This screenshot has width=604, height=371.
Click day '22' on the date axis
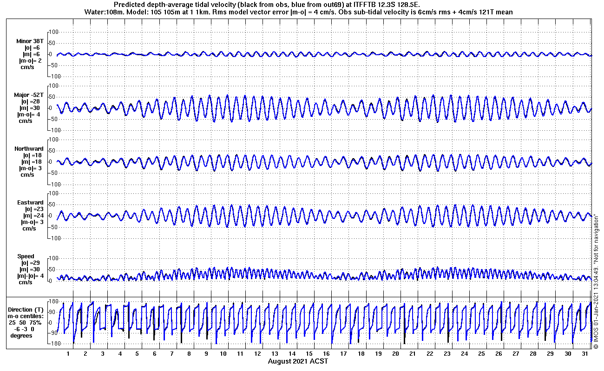(430, 354)
